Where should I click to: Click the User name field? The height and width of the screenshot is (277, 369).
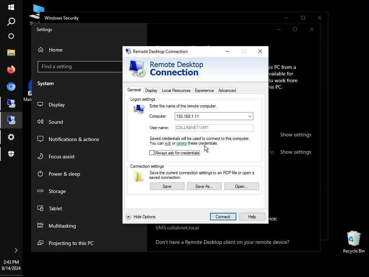pos(214,128)
